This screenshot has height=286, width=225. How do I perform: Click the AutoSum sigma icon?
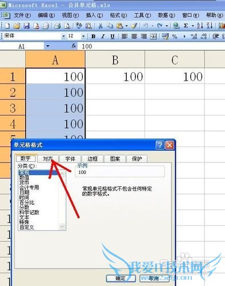click(186, 26)
